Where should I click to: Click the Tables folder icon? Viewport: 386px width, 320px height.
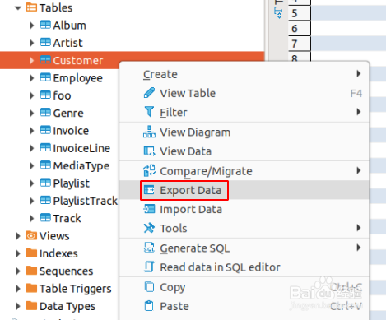click(31, 7)
